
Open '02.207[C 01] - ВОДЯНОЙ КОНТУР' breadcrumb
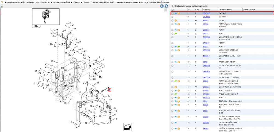155,2
